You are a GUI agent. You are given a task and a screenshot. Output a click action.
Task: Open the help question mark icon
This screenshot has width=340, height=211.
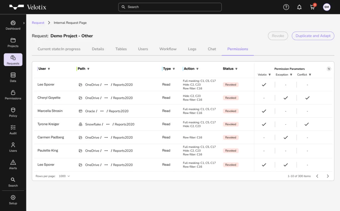click(x=286, y=7)
